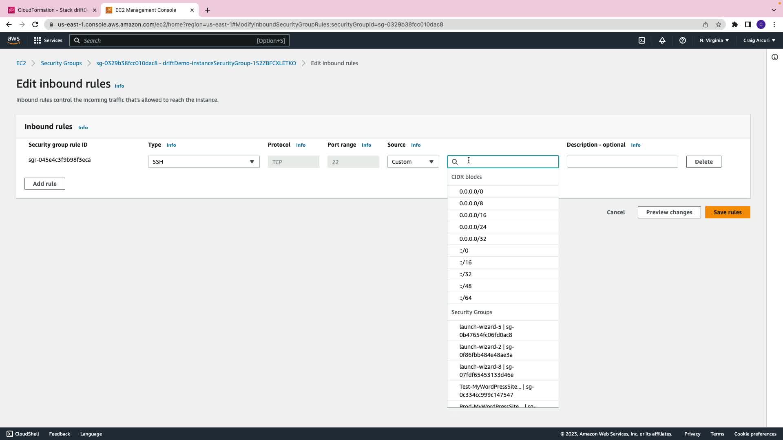Open Security Groups breadcrumb link

click(x=61, y=63)
